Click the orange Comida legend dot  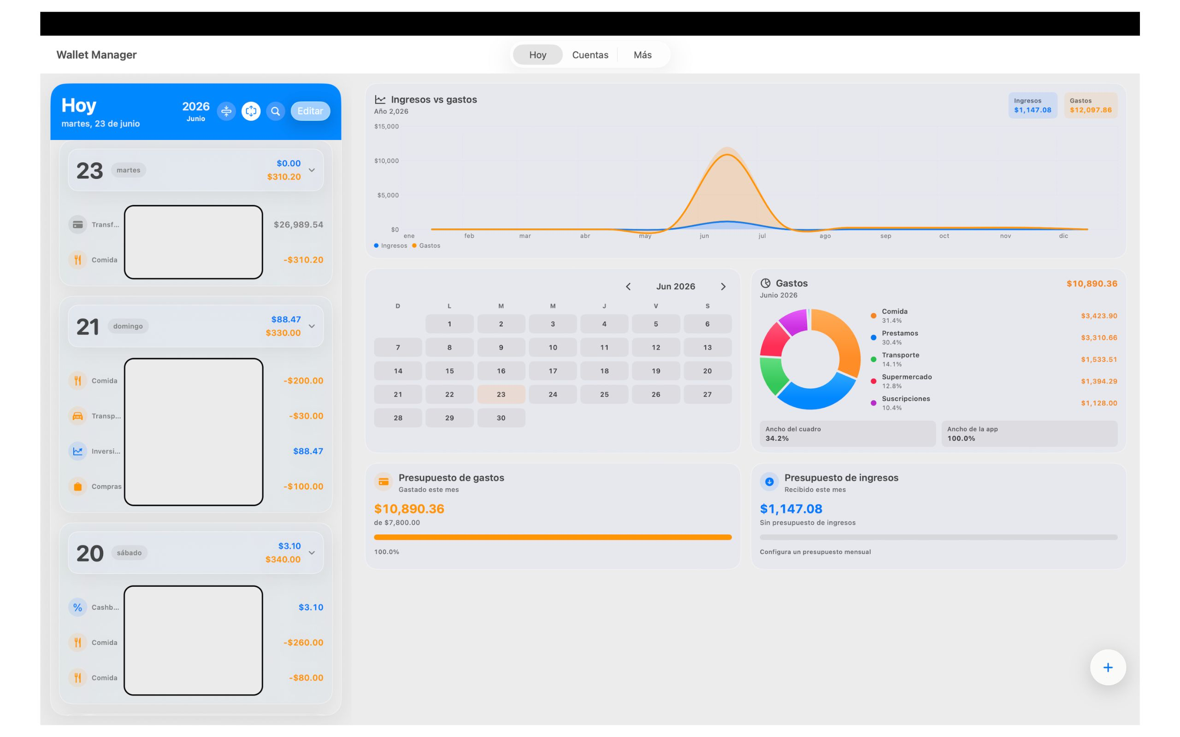(x=873, y=316)
